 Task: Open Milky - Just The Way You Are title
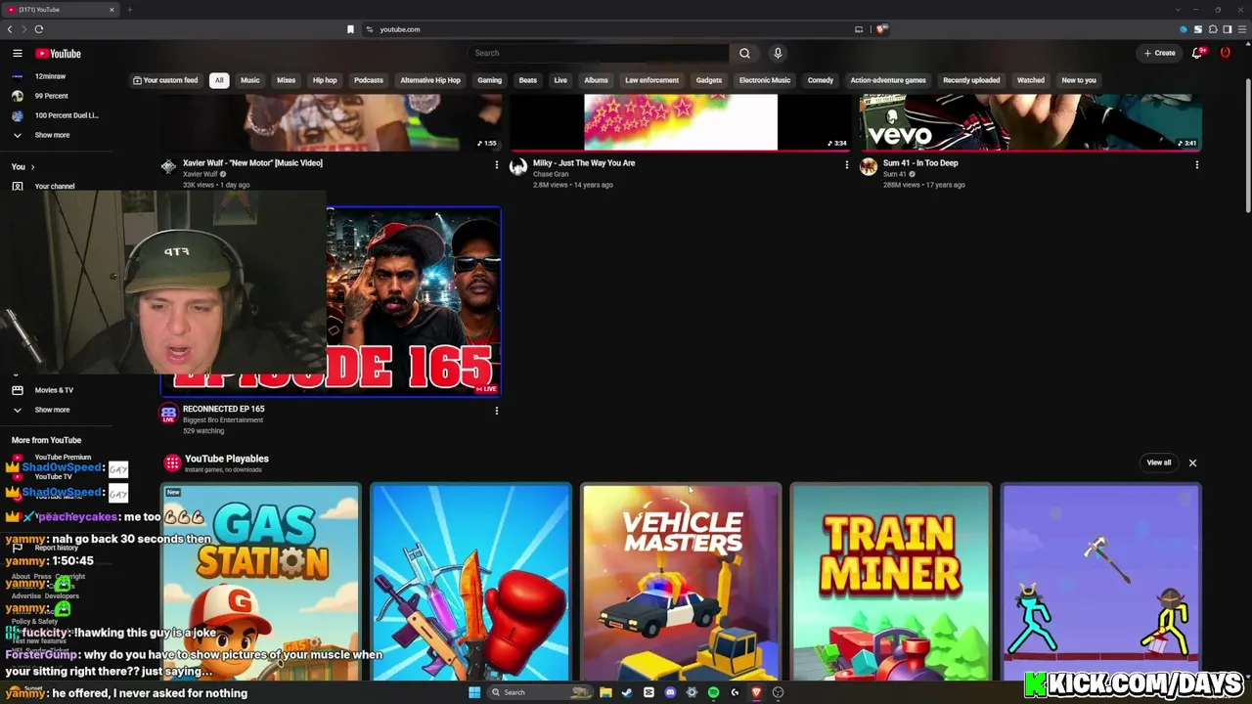coord(584,163)
